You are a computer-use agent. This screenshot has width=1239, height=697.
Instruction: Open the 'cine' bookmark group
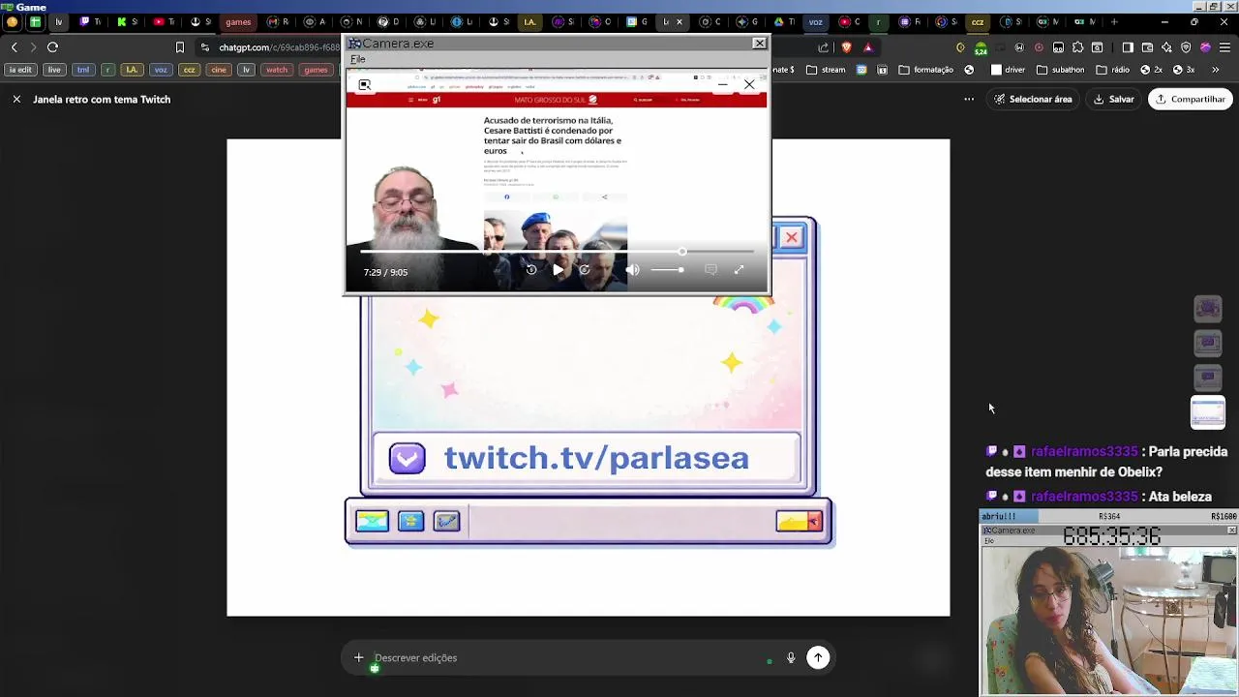219,70
